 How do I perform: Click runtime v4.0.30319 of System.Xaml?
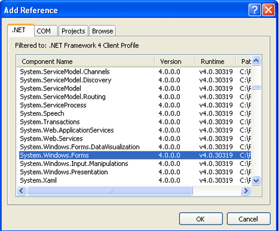click(216, 180)
